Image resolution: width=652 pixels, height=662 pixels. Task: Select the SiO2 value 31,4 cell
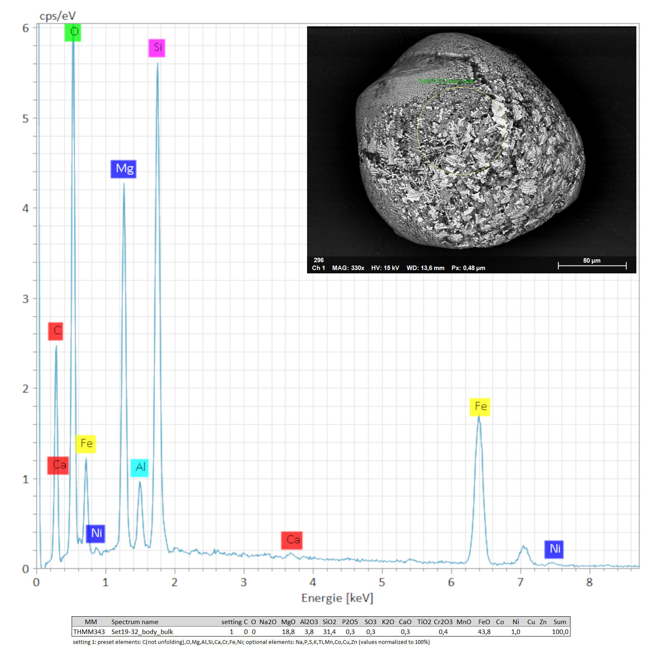[x=329, y=632]
